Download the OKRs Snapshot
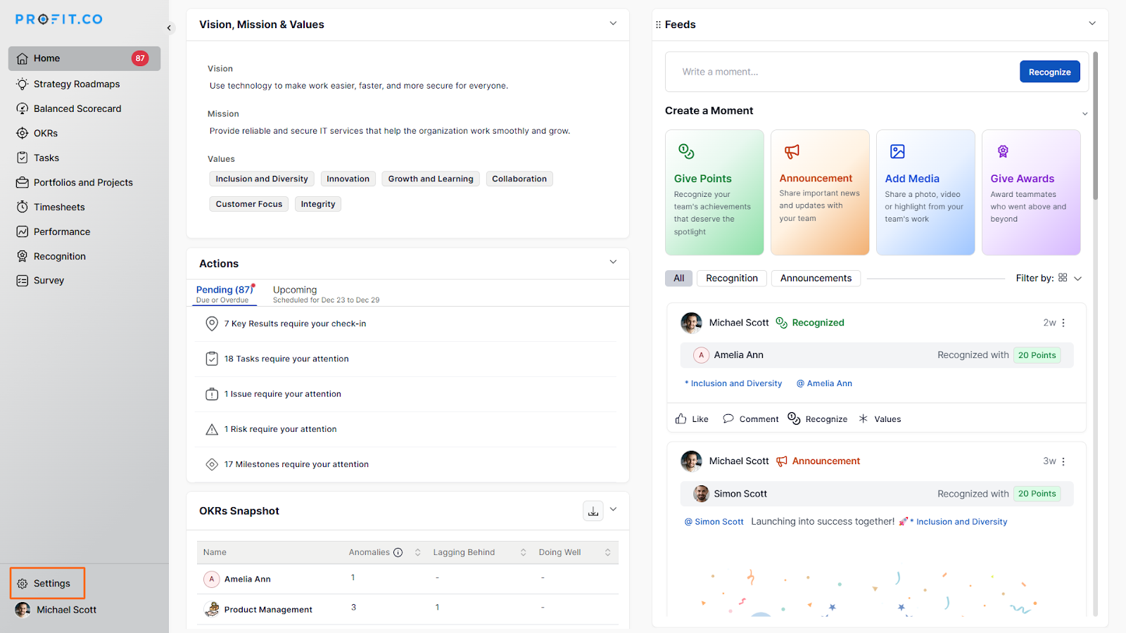Screen dimensions: 1126x633 click(x=593, y=511)
